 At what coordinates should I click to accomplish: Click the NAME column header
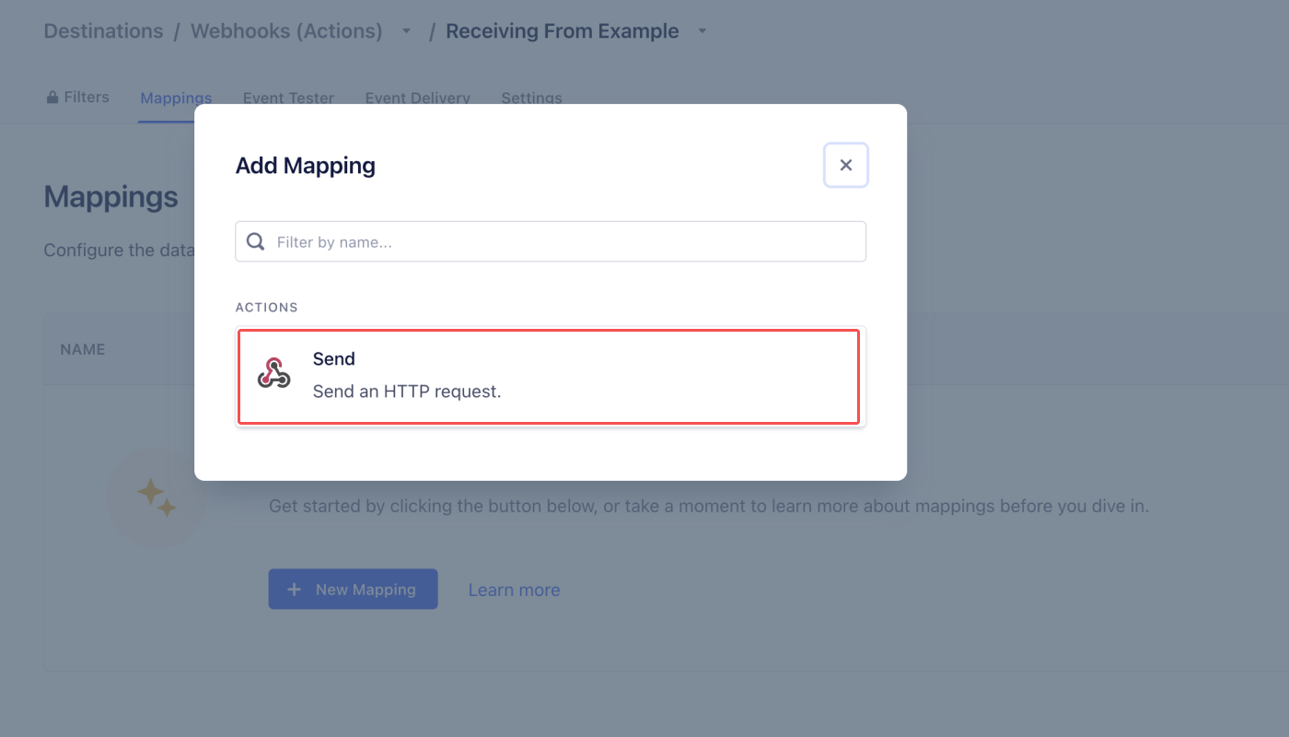tap(83, 349)
